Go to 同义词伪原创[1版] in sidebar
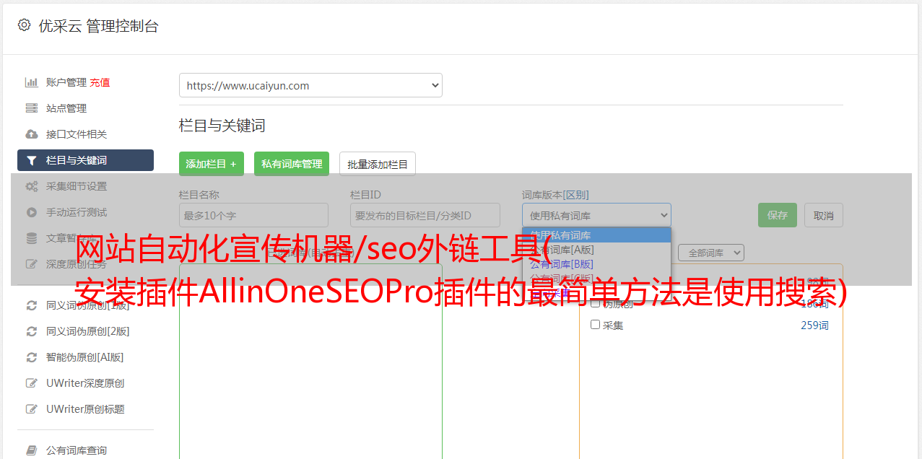The width and height of the screenshot is (922, 459). 87,305
